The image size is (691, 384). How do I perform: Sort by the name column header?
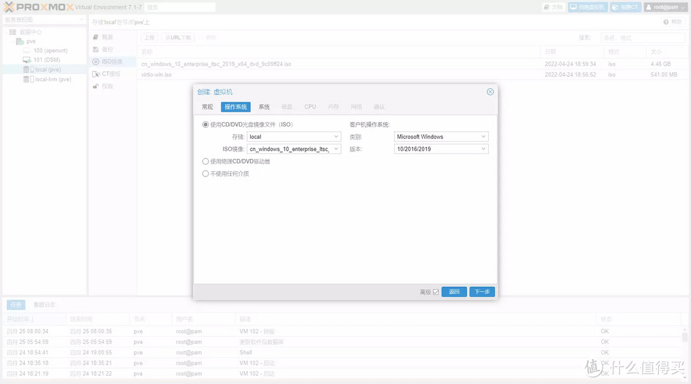(338, 52)
